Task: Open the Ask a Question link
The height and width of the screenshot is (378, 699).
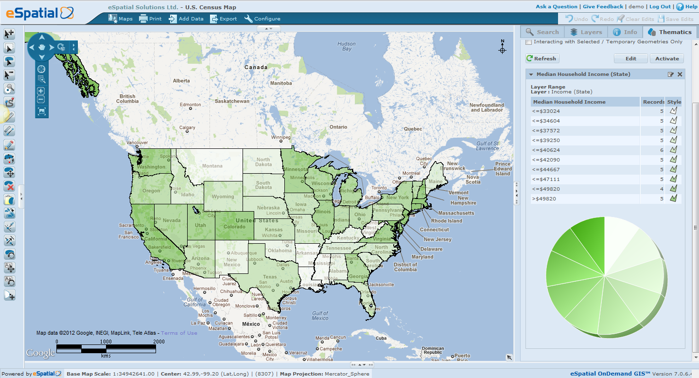Action: click(x=557, y=7)
